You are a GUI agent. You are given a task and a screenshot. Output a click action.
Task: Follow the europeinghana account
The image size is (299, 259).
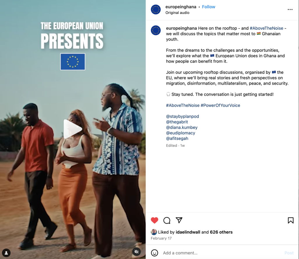coord(208,7)
